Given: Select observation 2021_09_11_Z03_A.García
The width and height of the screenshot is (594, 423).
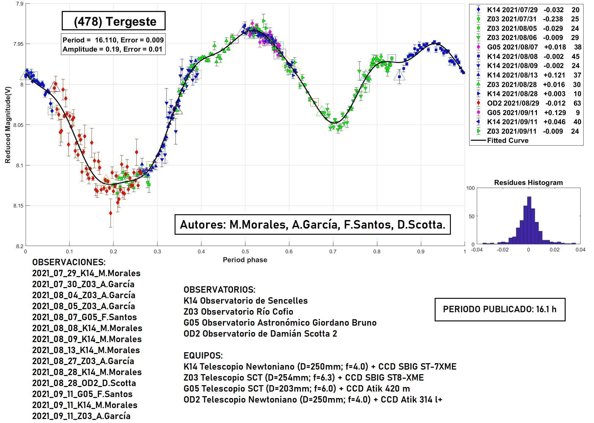Looking at the screenshot, I should pos(81,416).
